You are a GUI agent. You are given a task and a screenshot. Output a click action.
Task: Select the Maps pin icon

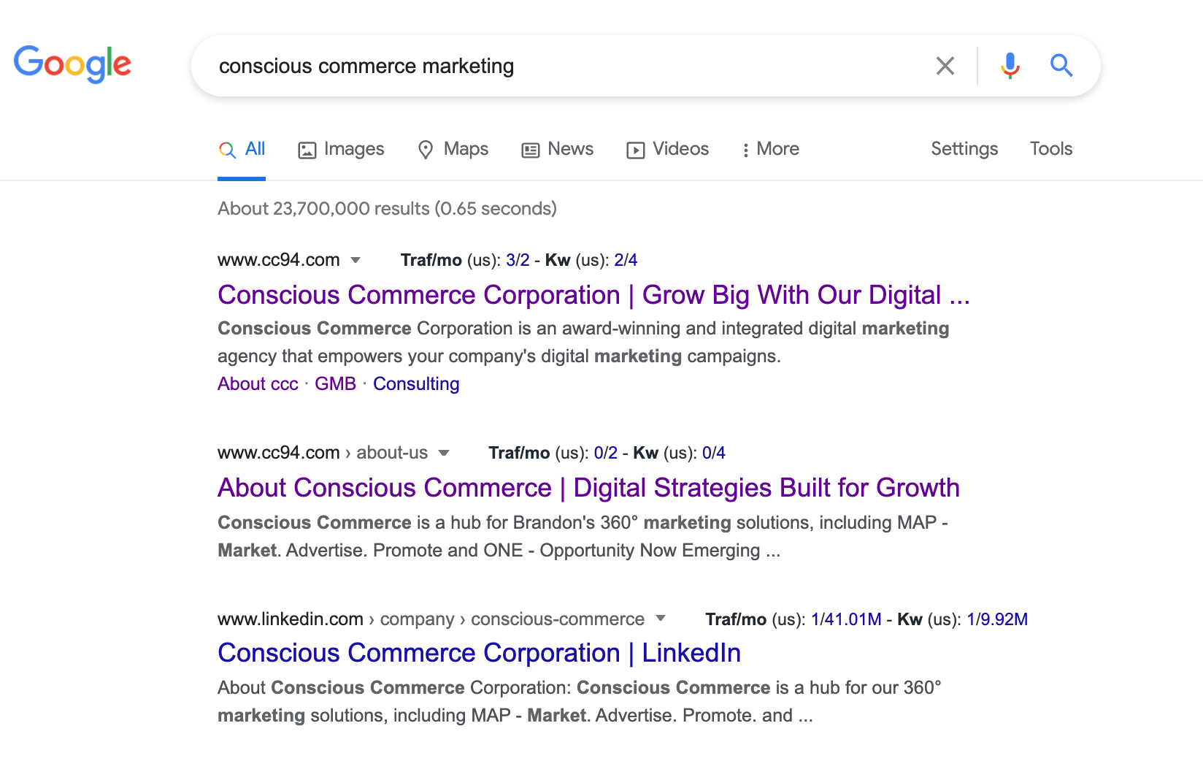coord(426,150)
